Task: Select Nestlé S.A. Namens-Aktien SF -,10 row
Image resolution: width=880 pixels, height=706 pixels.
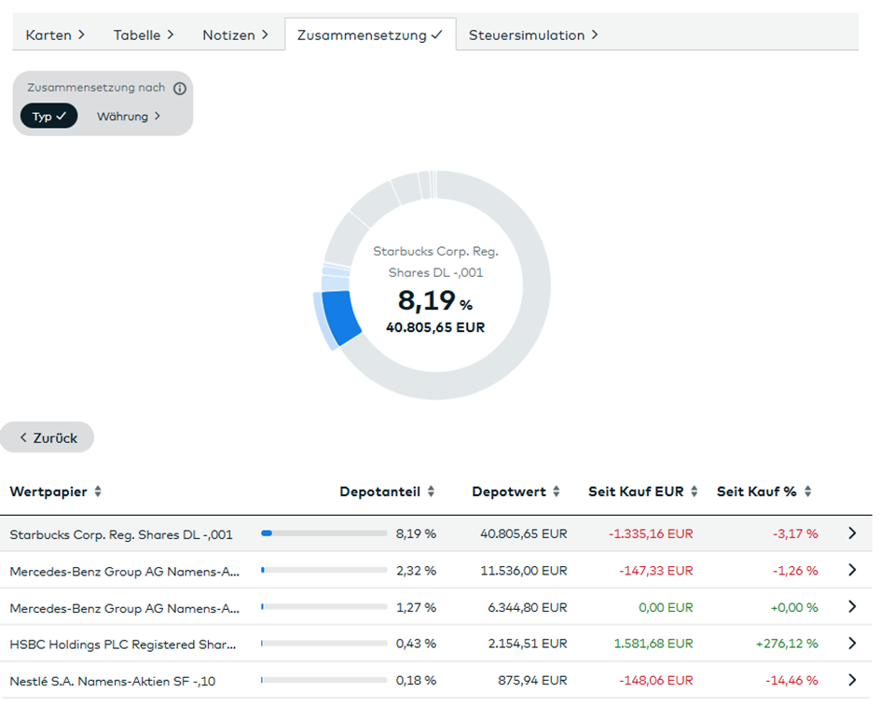Action: pos(436,680)
